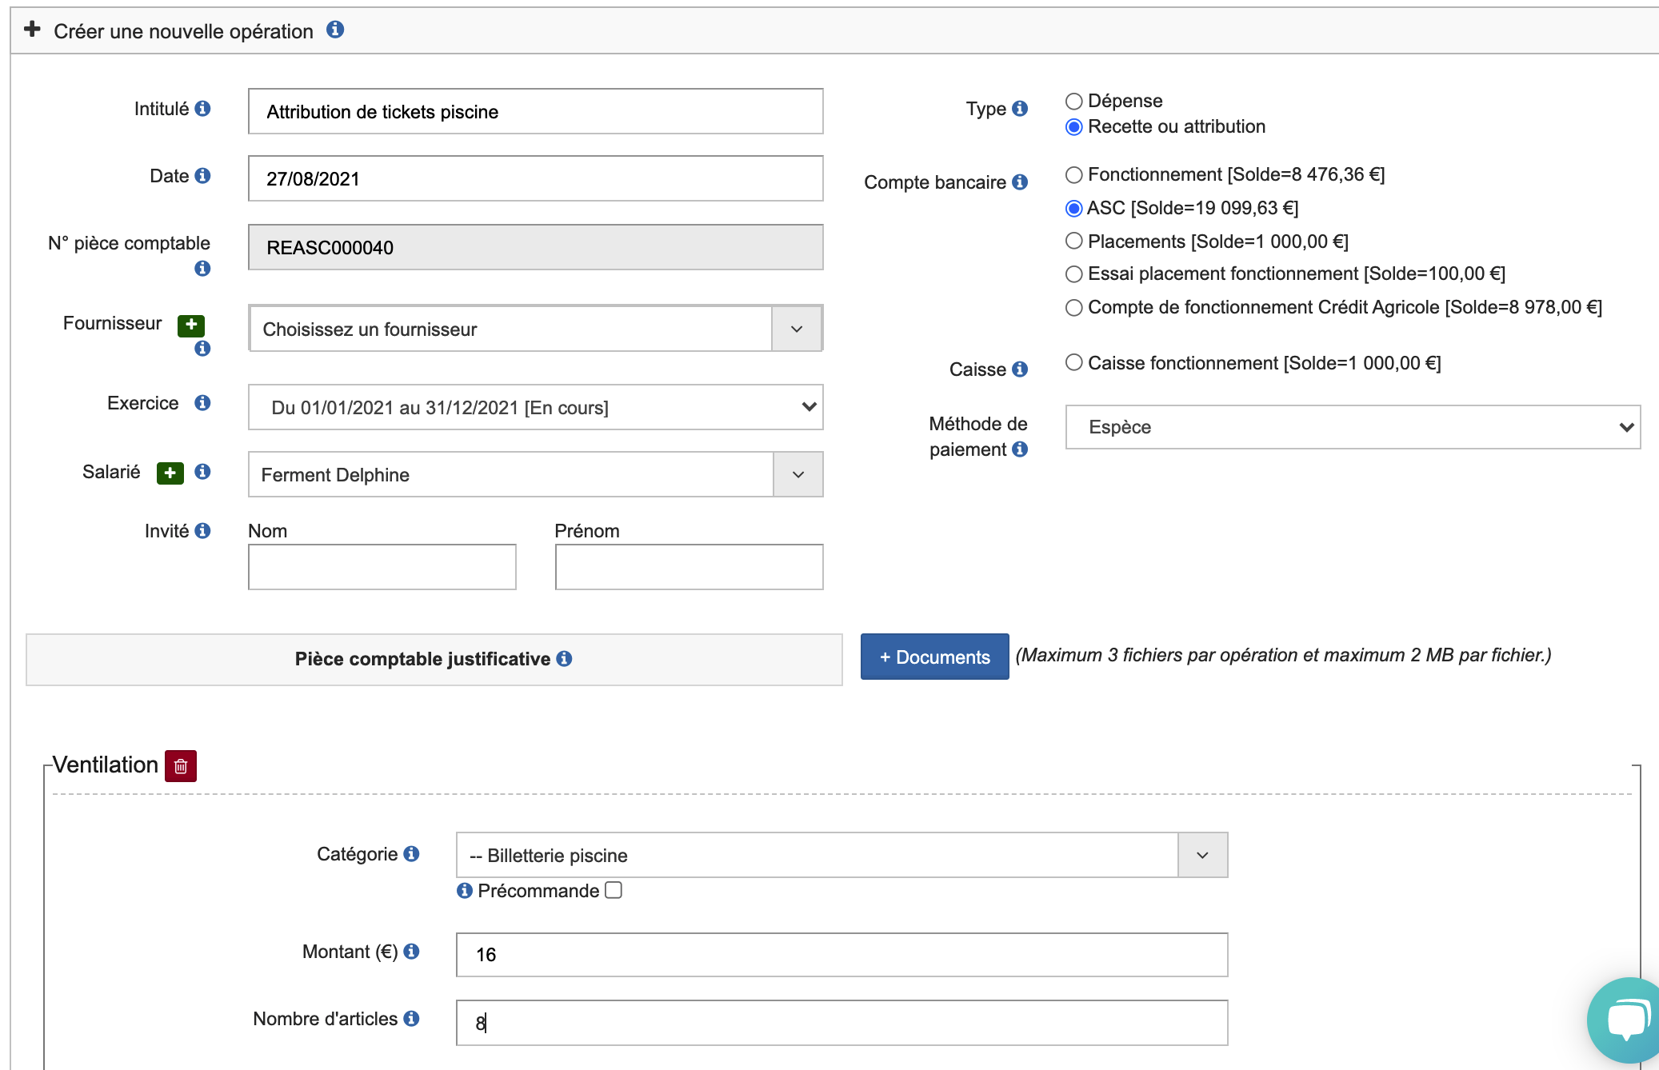Click info icon next to Intitulé

[x=203, y=109]
